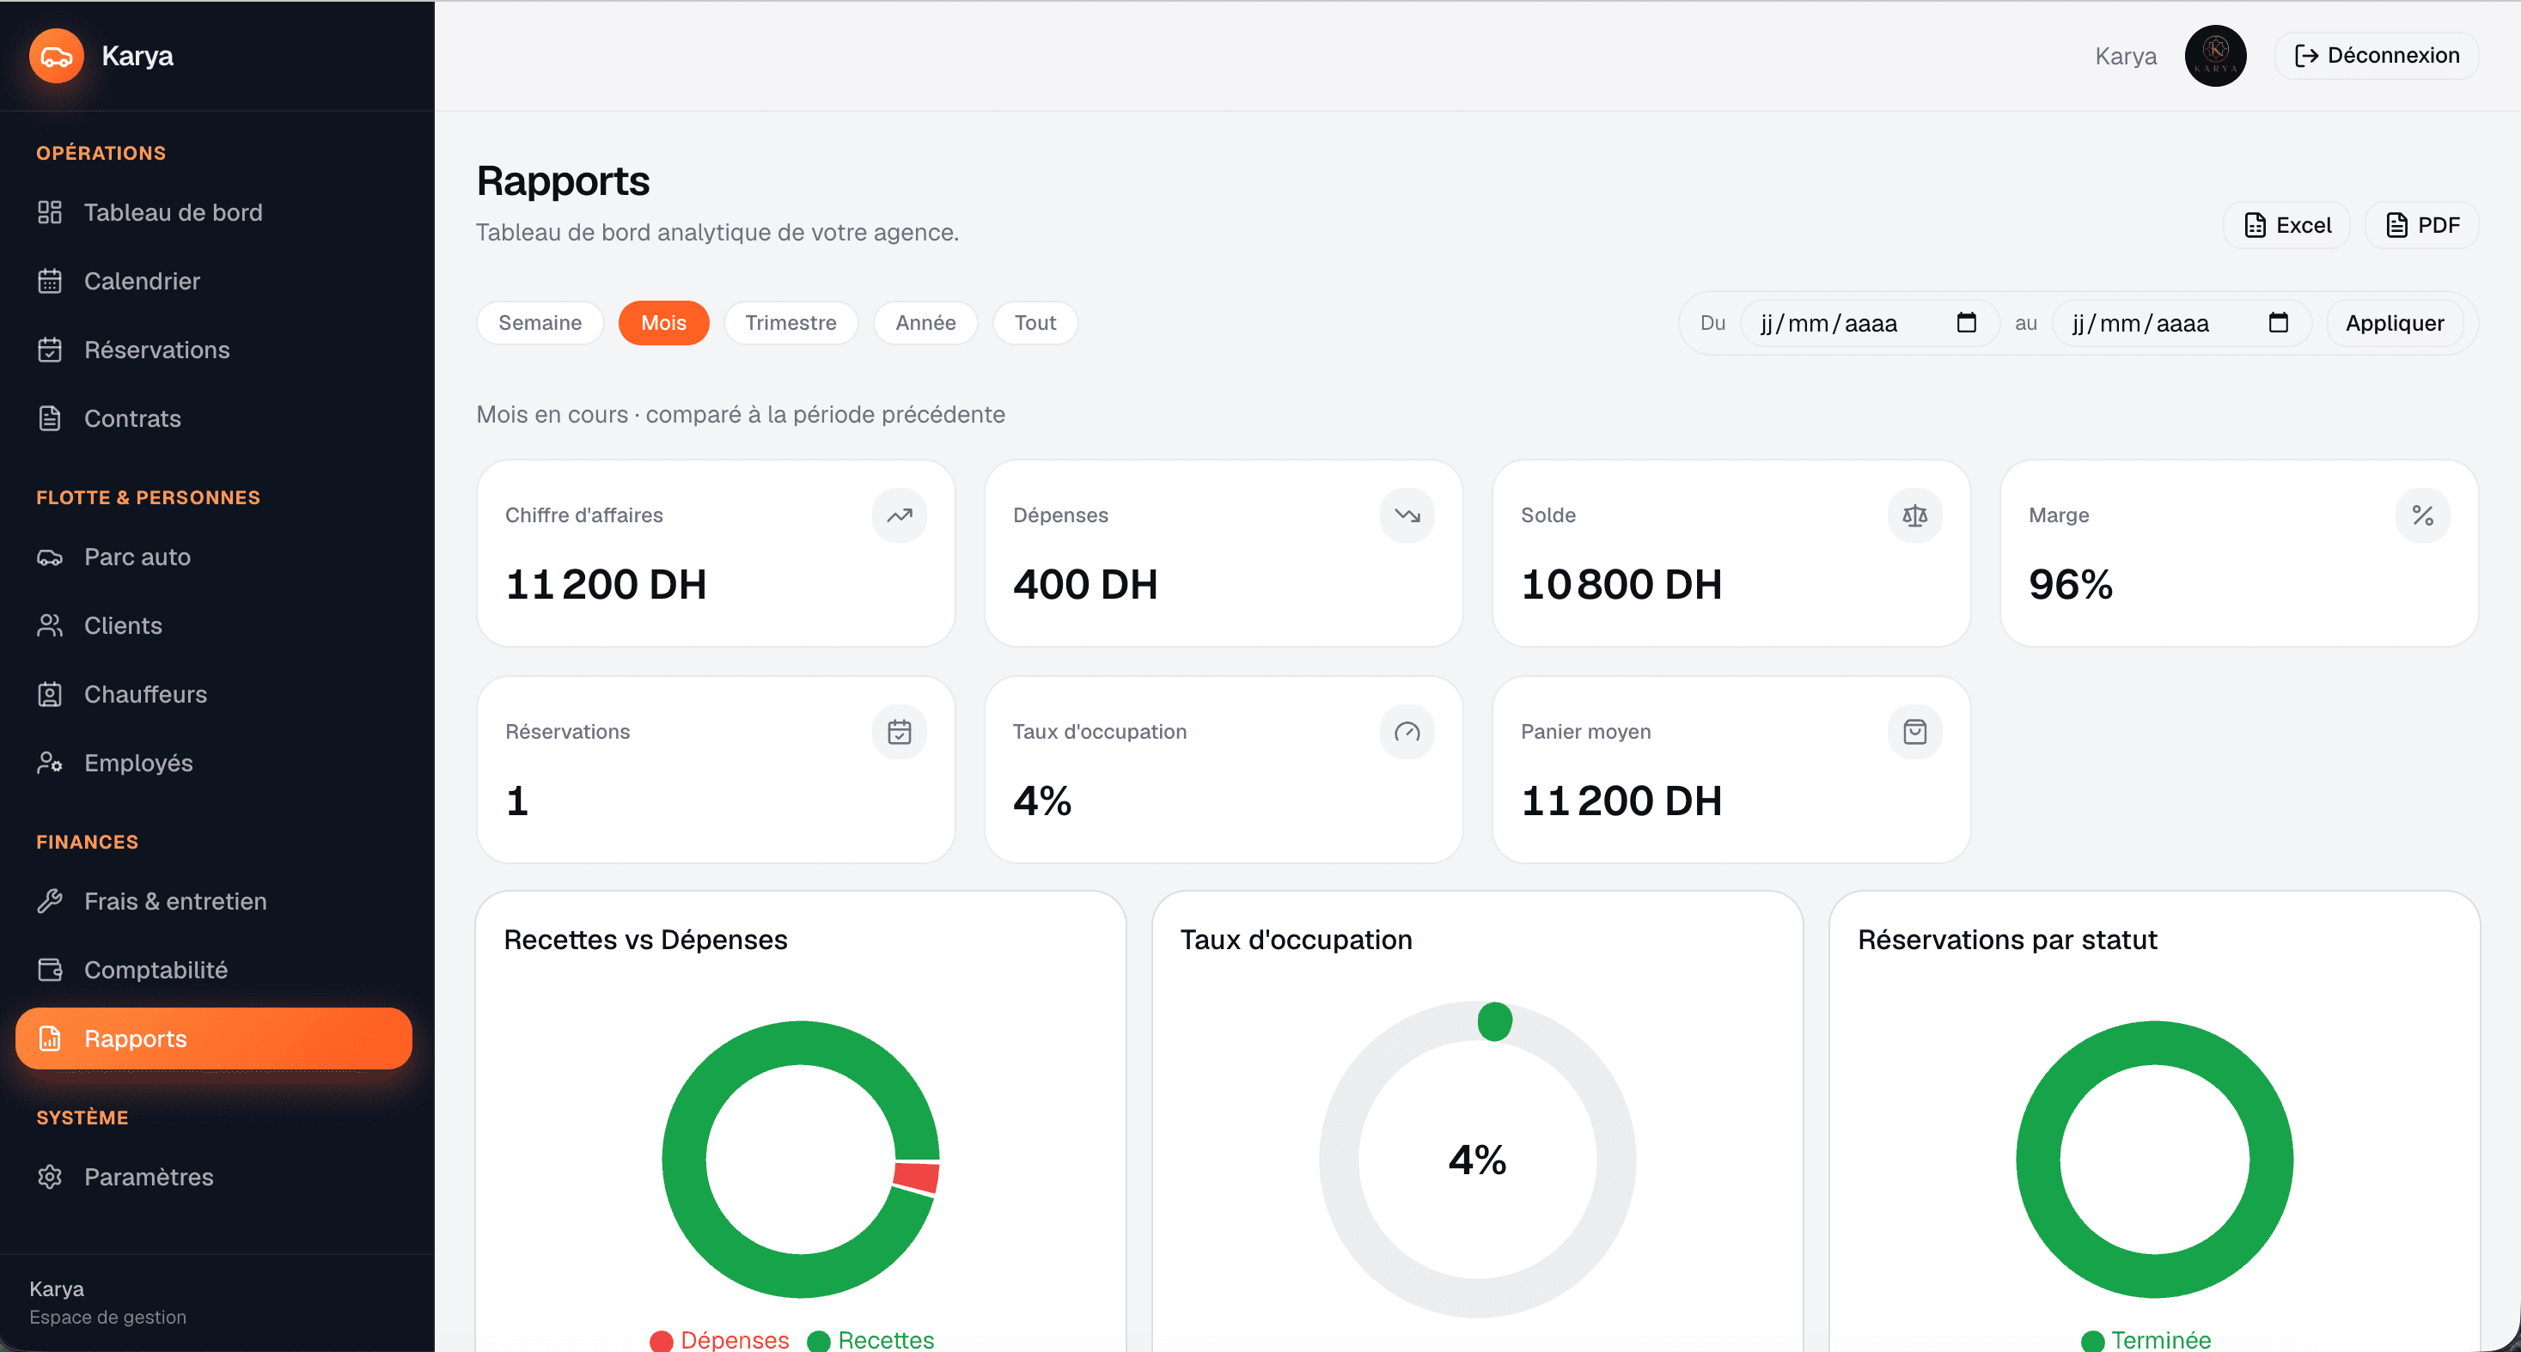
Task: Open Paramètres settings page
Action: pos(213,1177)
